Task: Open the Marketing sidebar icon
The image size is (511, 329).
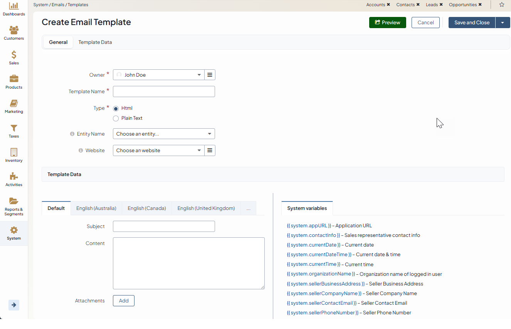Action: [x=14, y=103]
